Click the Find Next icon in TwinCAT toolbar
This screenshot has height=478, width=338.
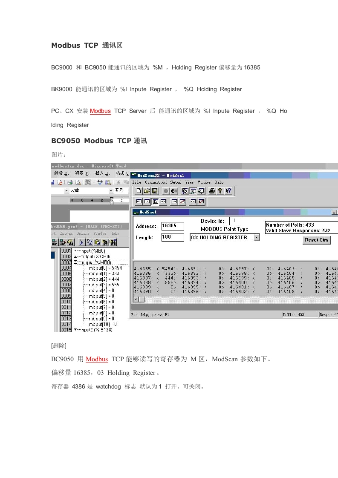coord(113,242)
